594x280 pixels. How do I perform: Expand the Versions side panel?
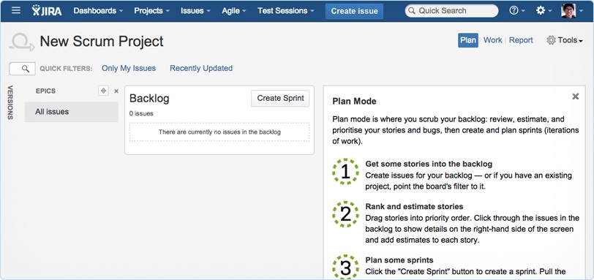(x=10, y=102)
